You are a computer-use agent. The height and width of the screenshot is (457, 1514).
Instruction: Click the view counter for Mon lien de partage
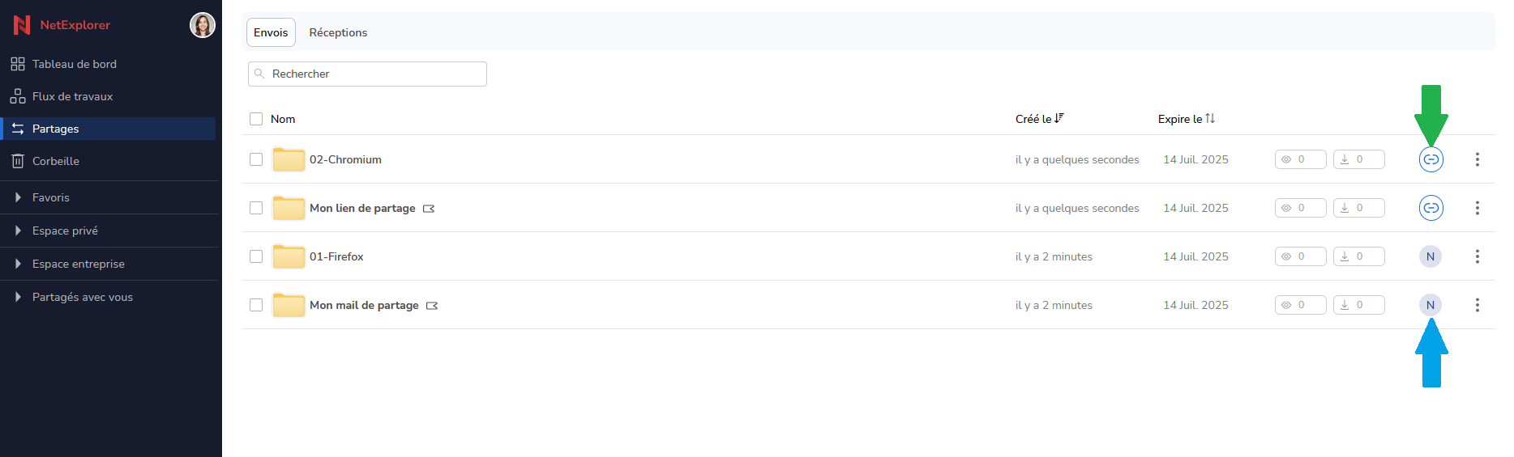click(x=1301, y=208)
